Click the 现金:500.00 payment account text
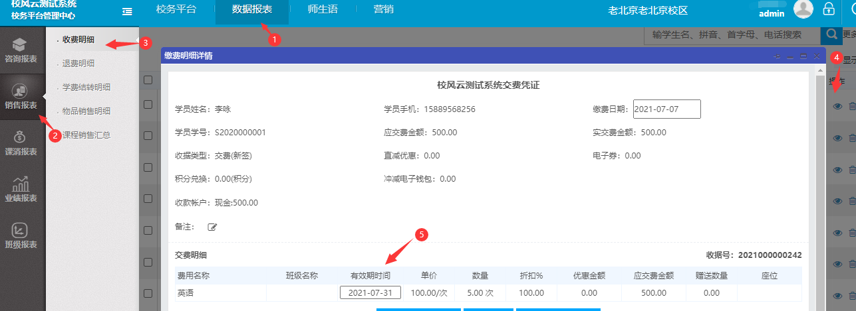 [x=235, y=202]
